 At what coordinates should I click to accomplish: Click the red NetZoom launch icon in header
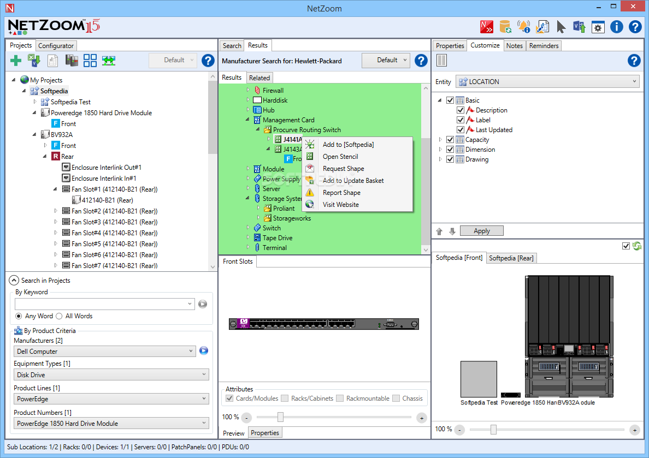486,27
